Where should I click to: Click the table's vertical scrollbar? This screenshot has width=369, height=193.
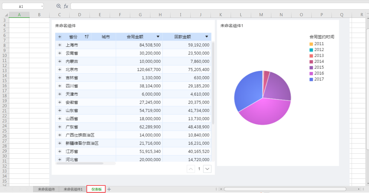tap(213, 83)
